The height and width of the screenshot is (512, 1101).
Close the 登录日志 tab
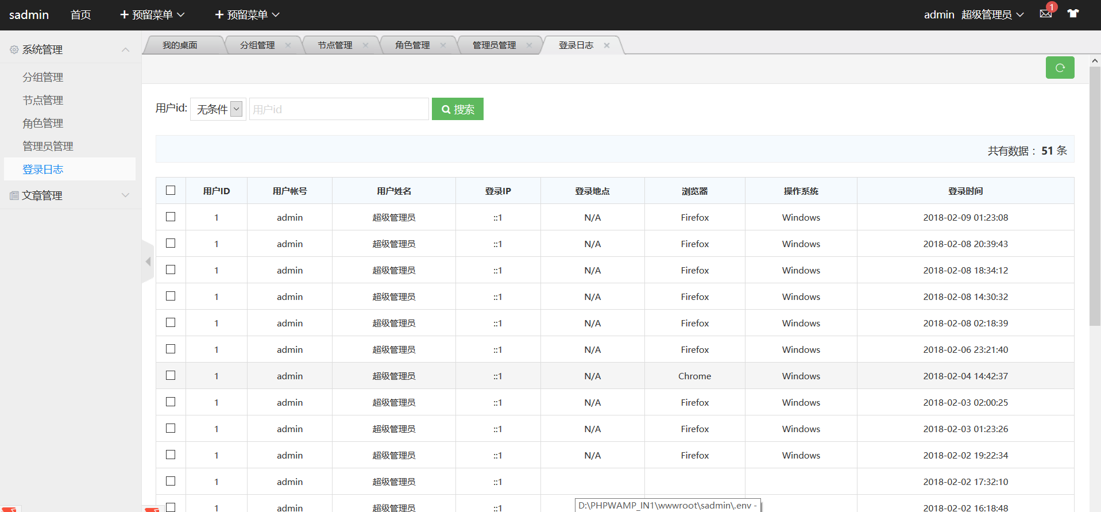[606, 45]
